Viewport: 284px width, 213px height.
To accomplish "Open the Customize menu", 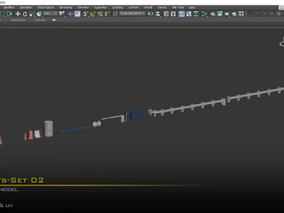I will pos(101,8).
